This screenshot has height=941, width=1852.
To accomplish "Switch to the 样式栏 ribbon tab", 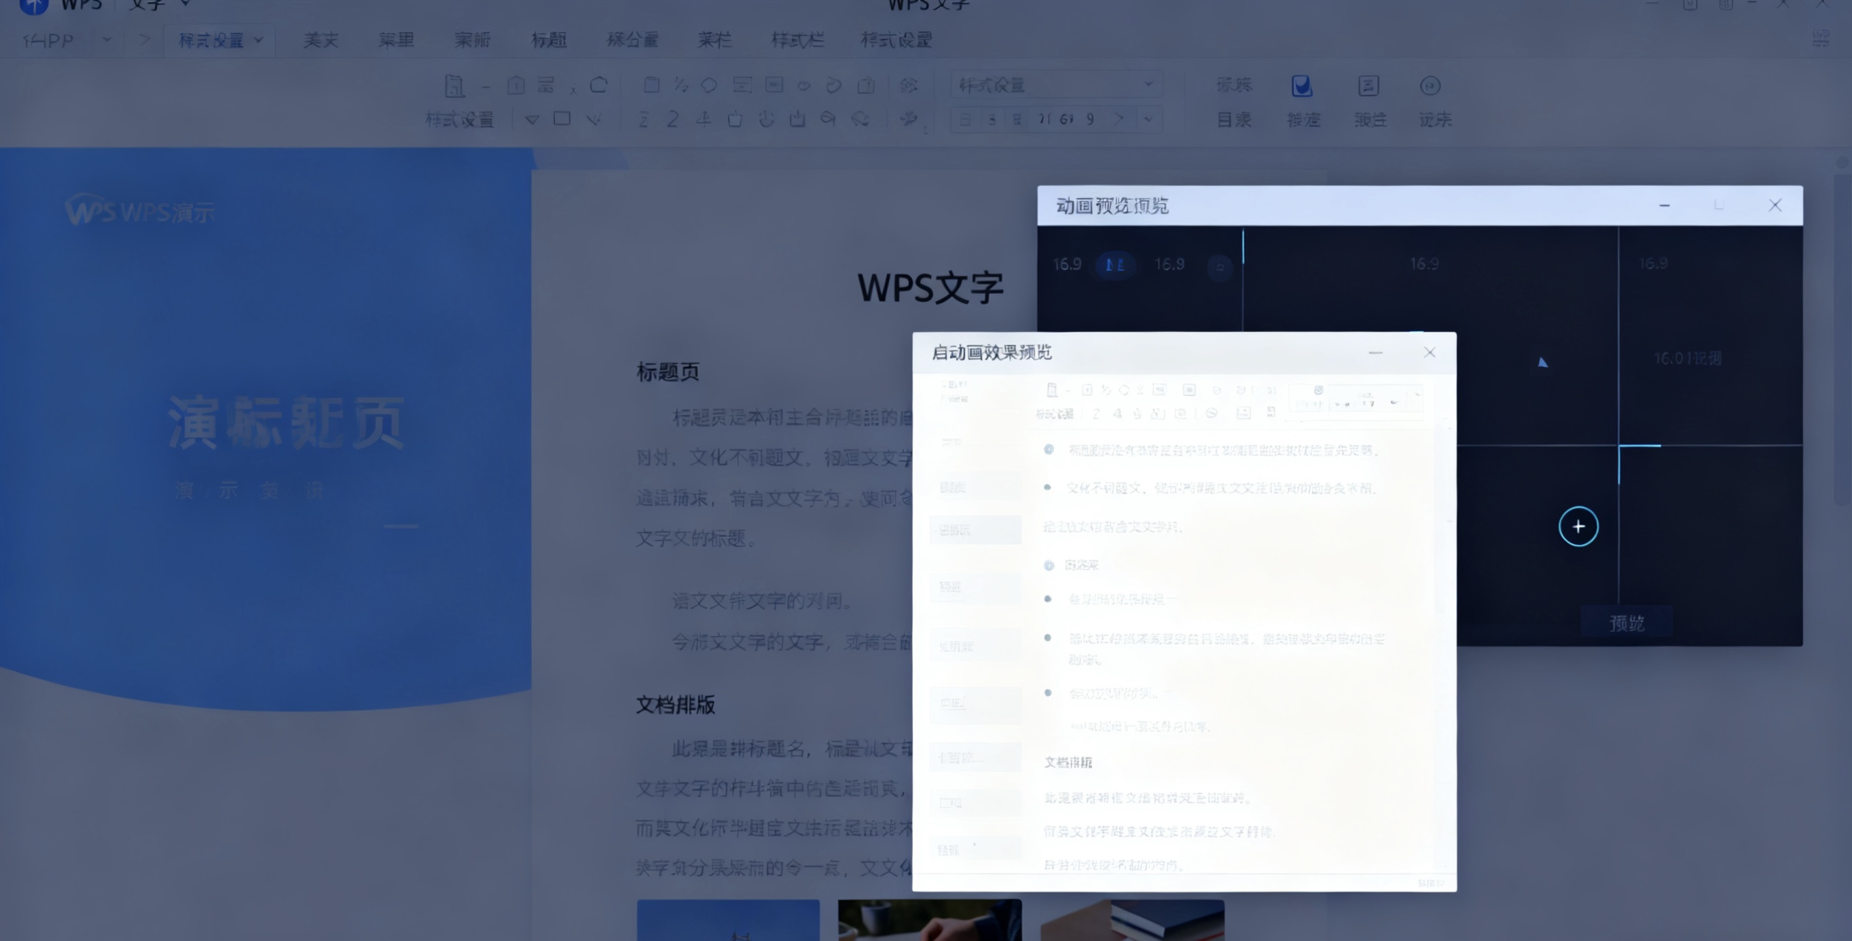I will tap(798, 41).
